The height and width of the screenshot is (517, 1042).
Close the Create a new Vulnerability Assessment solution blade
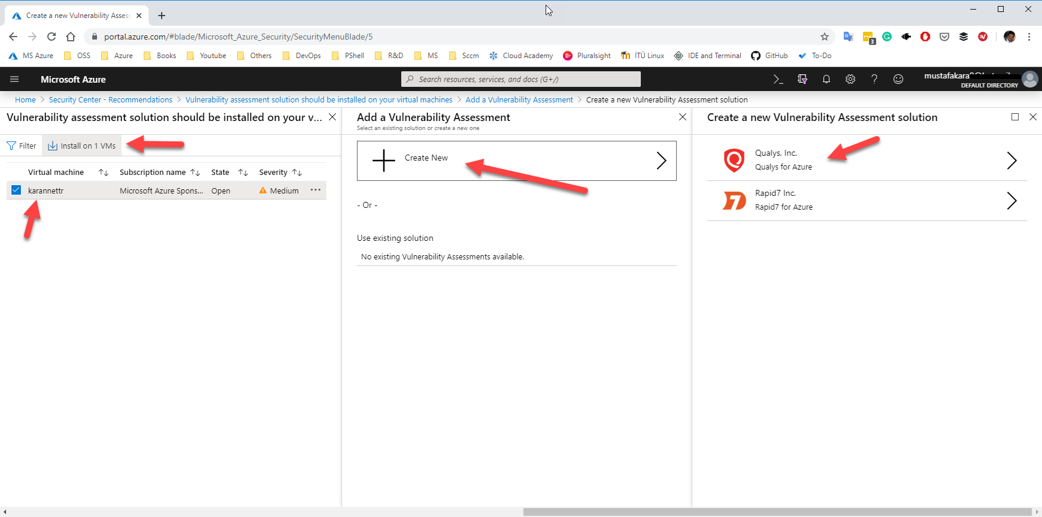point(1033,117)
